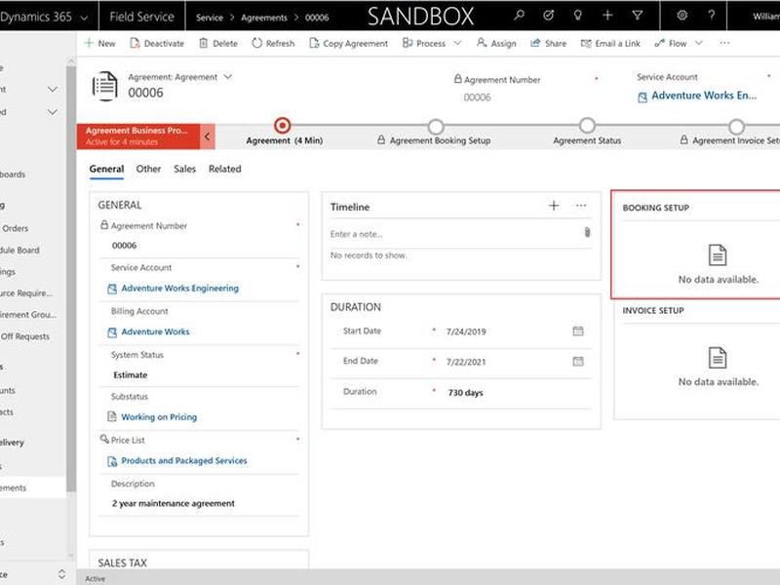Open the Agreement form selector chevron
The width and height of the screenshot is (780, 585).
tap(228, 77)
